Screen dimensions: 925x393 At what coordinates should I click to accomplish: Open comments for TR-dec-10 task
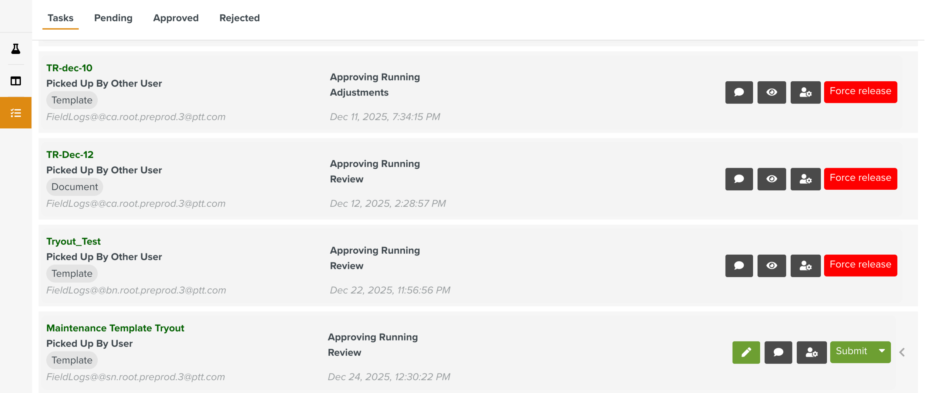739,92
